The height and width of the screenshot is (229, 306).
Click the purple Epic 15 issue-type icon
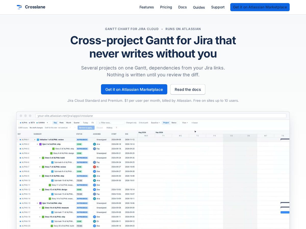point(41,203)
